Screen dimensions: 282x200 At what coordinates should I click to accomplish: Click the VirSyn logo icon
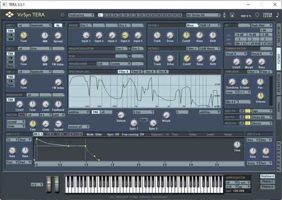[9, 15]
